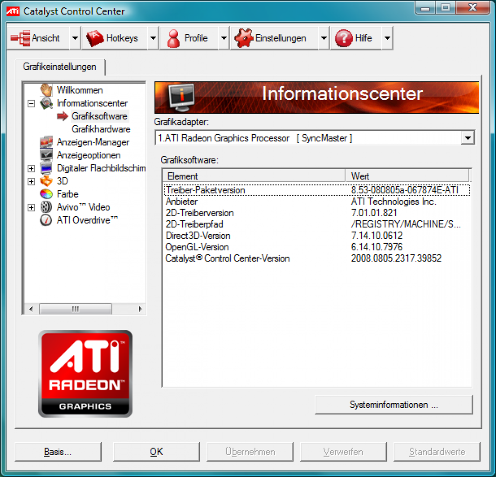This screenshot has height=477, width=496.
Task: Click the Einstellungen gear icon
Action: 243,38
